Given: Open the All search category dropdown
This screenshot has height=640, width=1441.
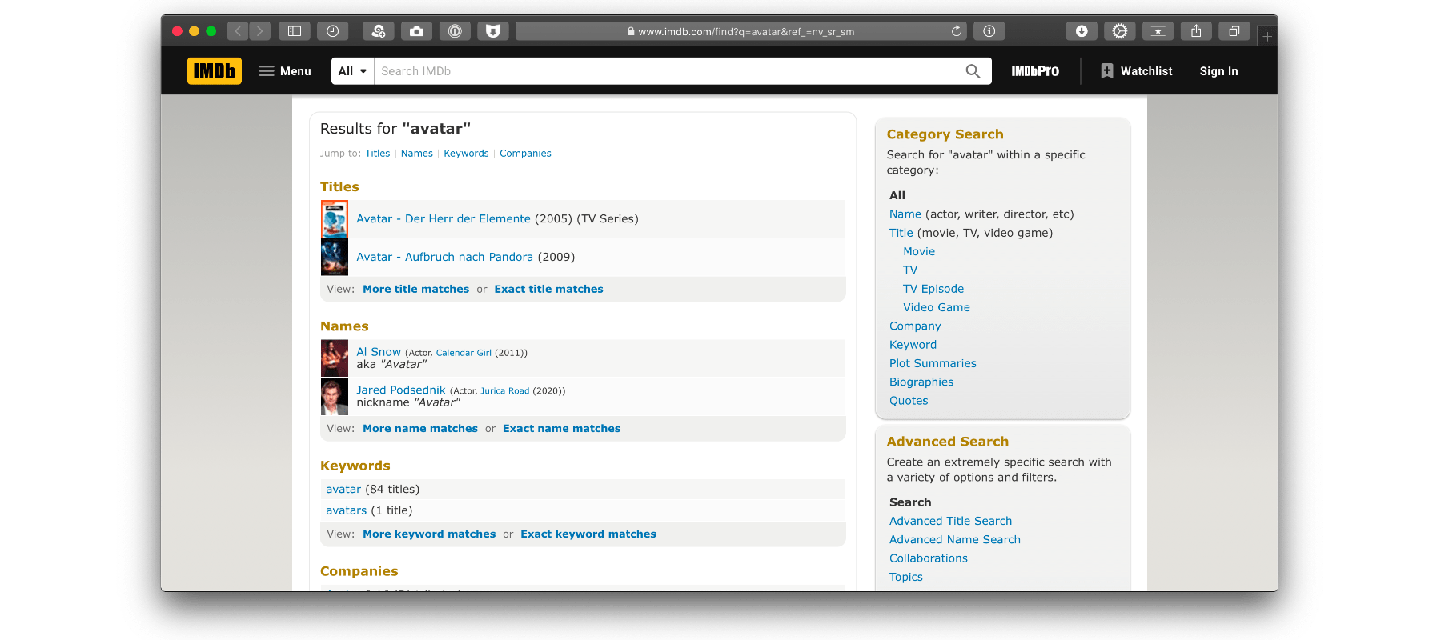Looking at the screenshot, I should 353,71.
